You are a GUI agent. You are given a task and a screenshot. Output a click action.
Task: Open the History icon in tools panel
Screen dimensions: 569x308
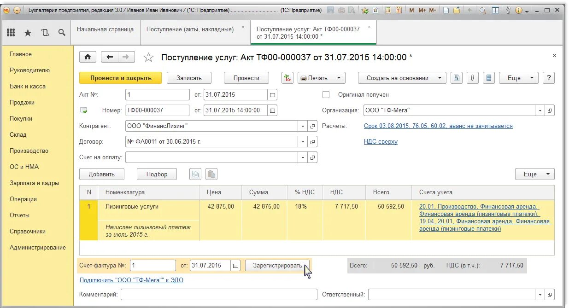[x=45, y=32]
